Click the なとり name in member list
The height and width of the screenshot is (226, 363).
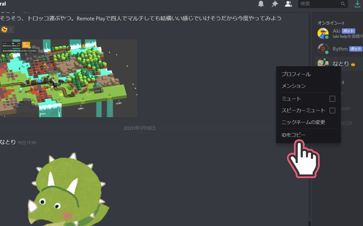[341, 64]
